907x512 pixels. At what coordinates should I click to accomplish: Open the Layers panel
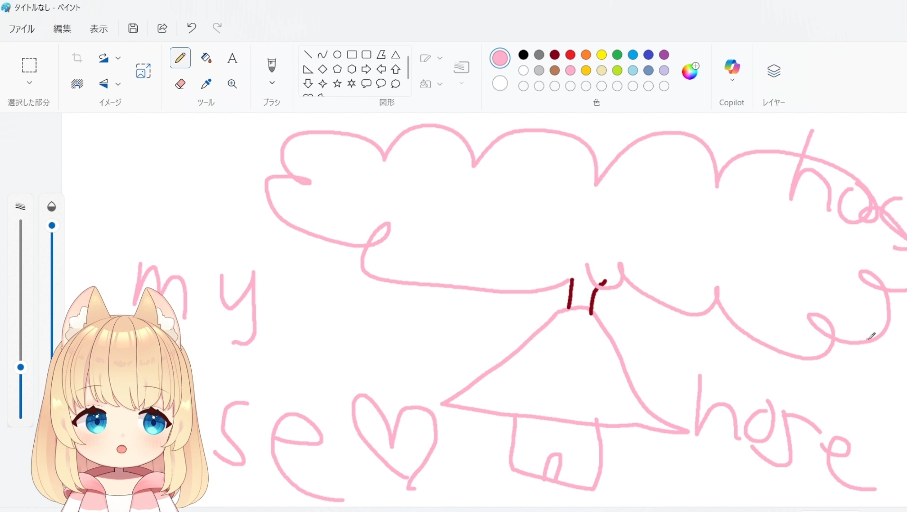[x=774, y=71]
